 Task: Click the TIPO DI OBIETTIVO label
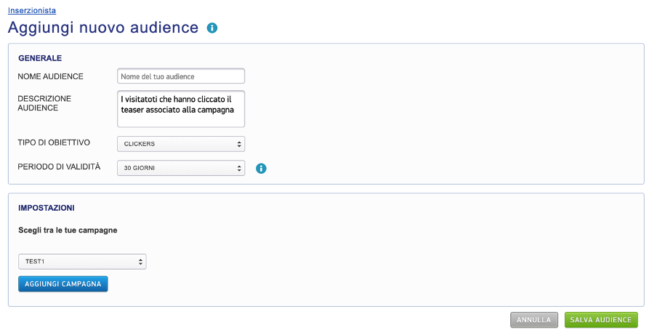[x=55, y=143]
